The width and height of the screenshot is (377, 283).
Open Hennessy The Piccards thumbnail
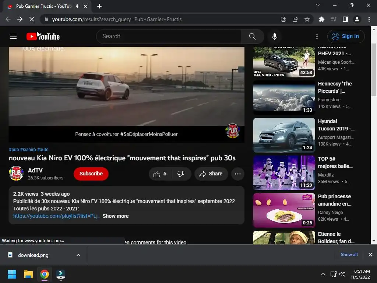(x=284, y=97)
